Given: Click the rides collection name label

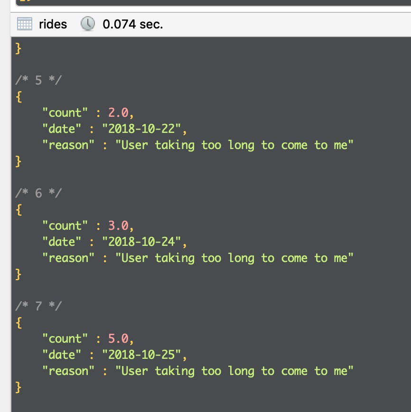Looking at the screenshot, I should 53,24.
